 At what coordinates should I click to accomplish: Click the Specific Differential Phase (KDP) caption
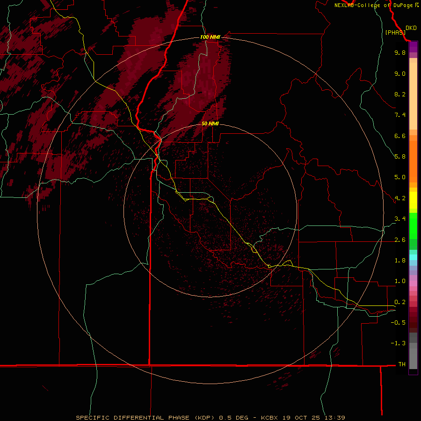[x=146, y=418]
